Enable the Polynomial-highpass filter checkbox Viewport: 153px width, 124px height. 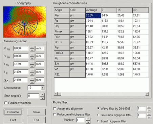(x=55, y=115)
